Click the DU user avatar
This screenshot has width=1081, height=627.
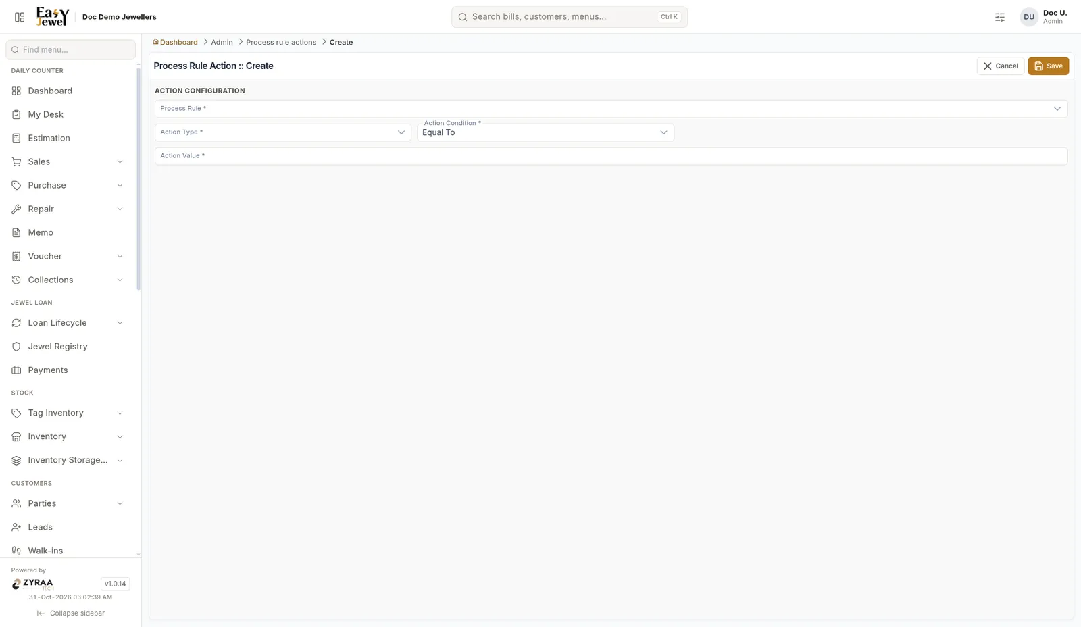(1029, 17)
